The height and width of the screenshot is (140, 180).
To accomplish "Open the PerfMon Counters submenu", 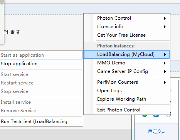I will pos(127,82).
